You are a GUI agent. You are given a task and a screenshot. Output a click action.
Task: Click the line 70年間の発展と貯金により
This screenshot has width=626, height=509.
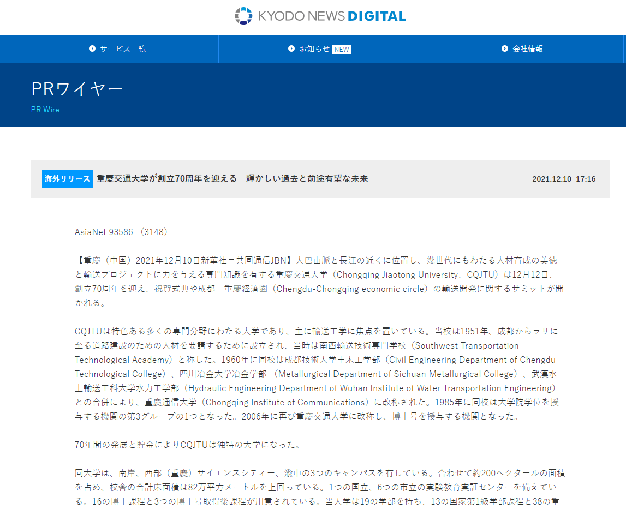point(188,445)
